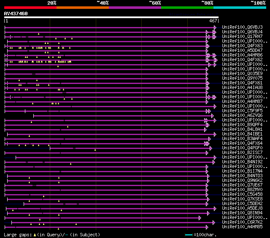This screenshot has width=270, height=238.
Task: Select subject label UniRef100_A4HM87
Action: pos(242,102)
